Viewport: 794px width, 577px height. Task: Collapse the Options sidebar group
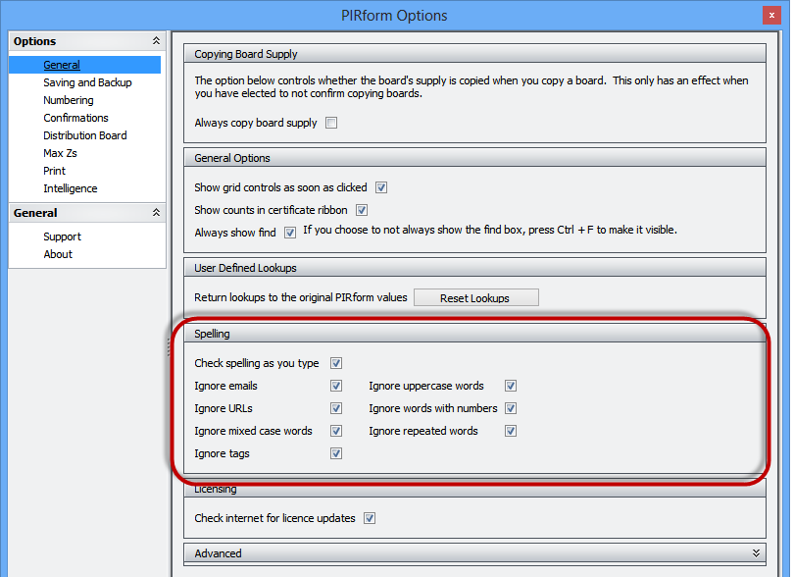(155, 41)
